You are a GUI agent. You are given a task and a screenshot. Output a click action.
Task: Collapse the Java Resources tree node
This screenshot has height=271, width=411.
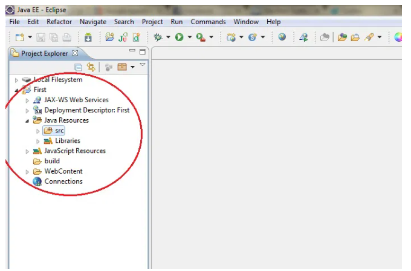point(27,120)
